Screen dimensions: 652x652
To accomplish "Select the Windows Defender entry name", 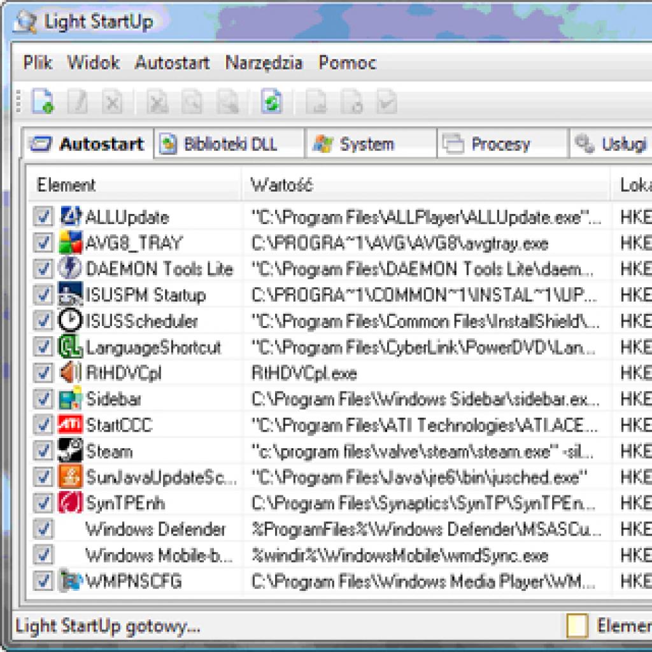I will pyautogui.click(x=155, y=529).
